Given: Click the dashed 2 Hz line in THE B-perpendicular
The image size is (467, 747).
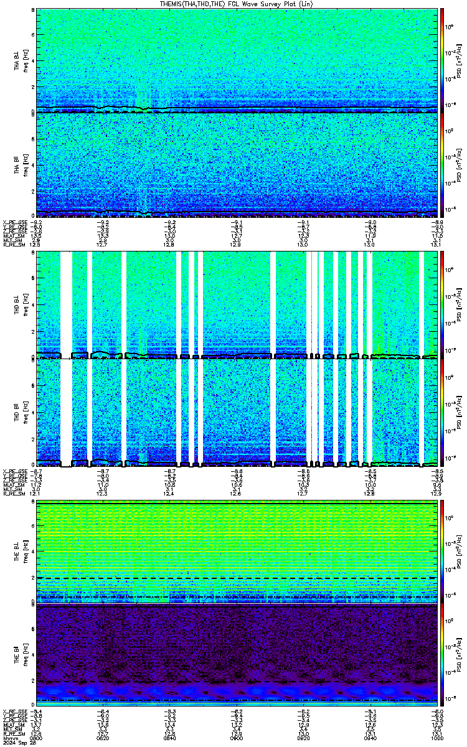Looking at the screenshot, I should (x=235, y=578).
